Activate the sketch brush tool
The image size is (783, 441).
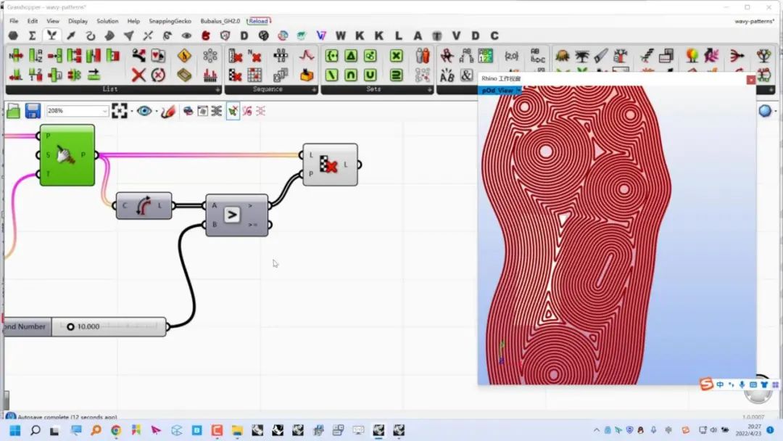coord(168,111)
